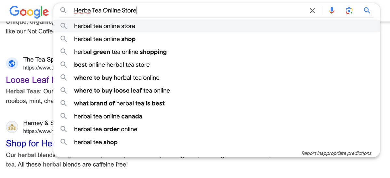
Task: Choose 'herbal tea shop' suggestion
Action: tap(216, 142)
